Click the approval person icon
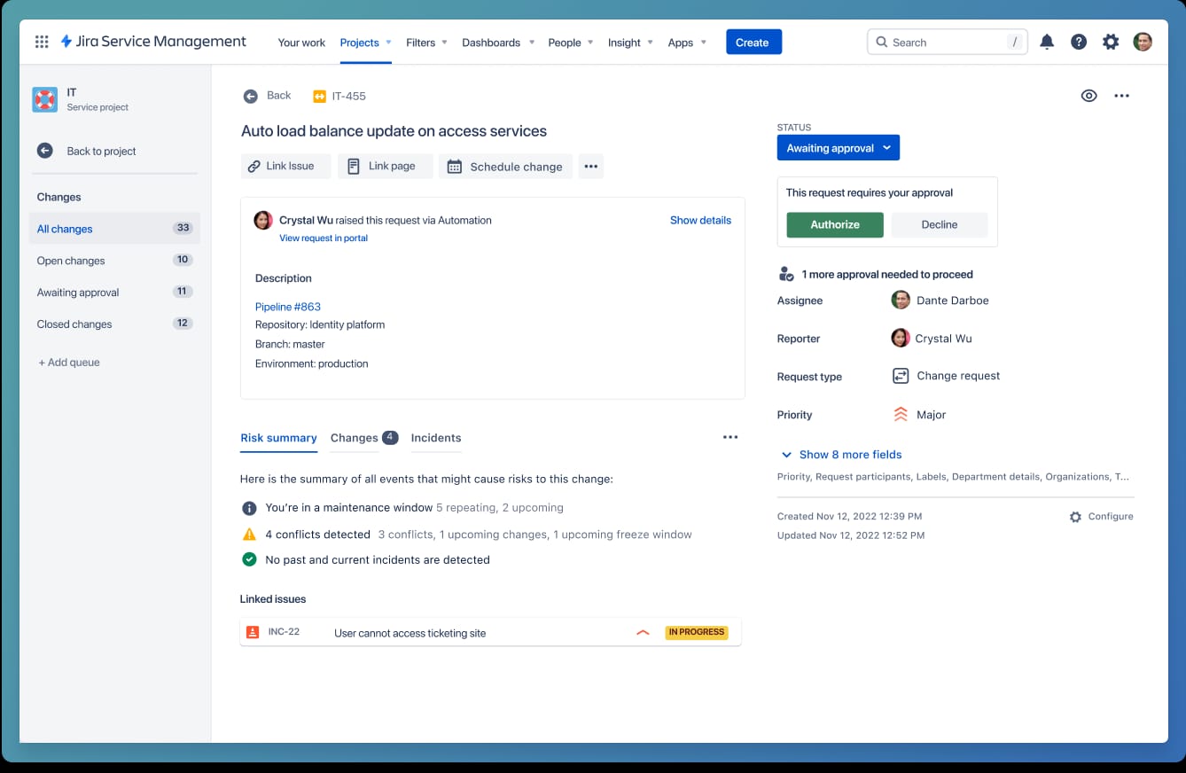 coord(785,274)
